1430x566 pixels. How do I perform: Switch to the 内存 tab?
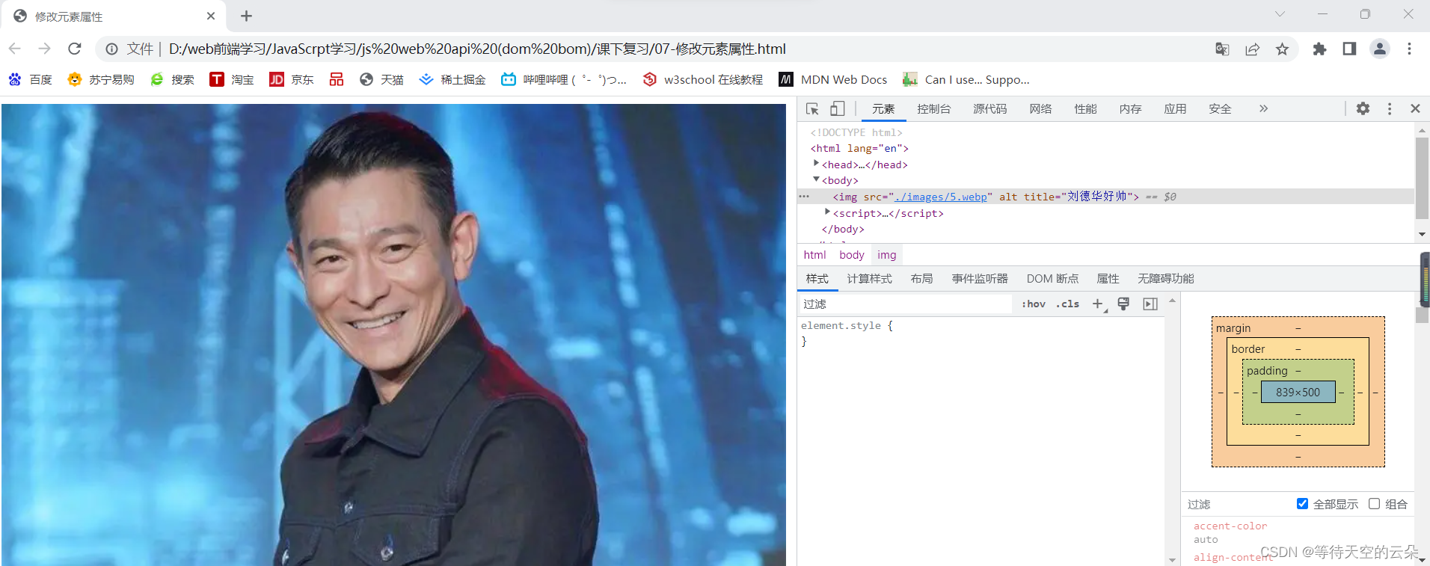(1131, 108)
